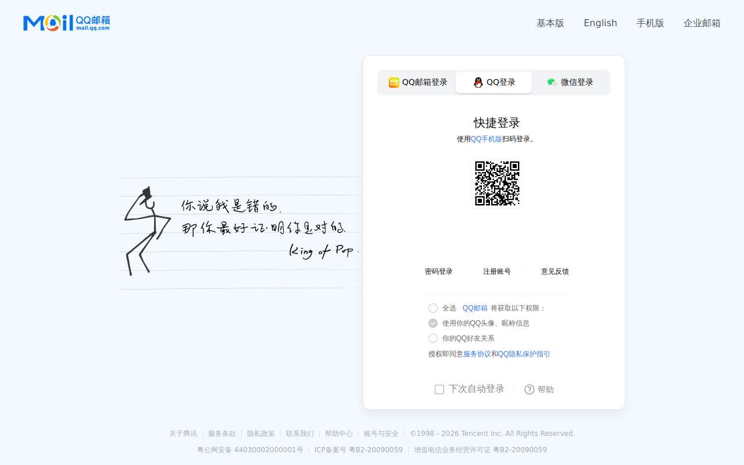744x465 pixels.
Task: Click the Tencent copyright notice text
Action: (x=492, y=434)
